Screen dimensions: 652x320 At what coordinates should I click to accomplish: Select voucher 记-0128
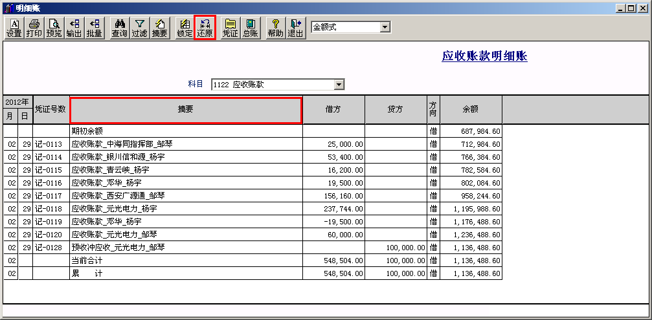(49, 248)
